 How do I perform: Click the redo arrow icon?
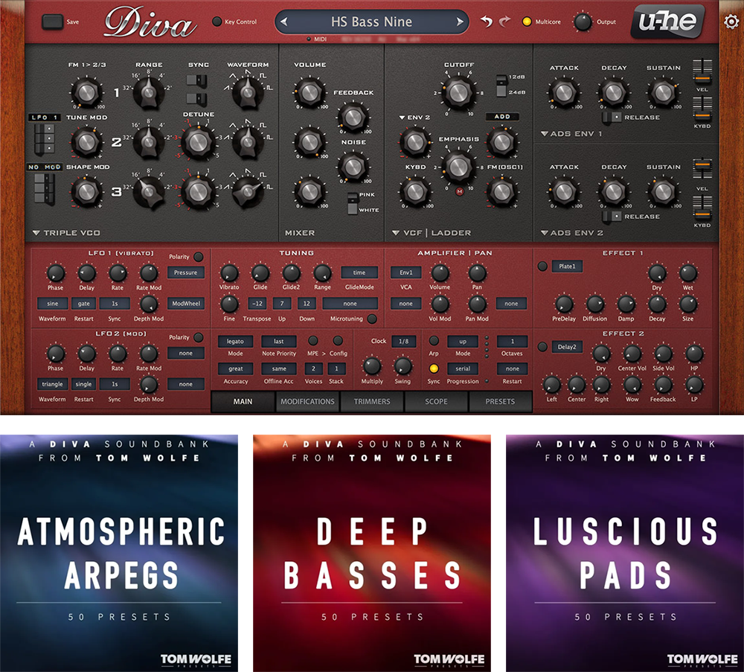(504, 22)
